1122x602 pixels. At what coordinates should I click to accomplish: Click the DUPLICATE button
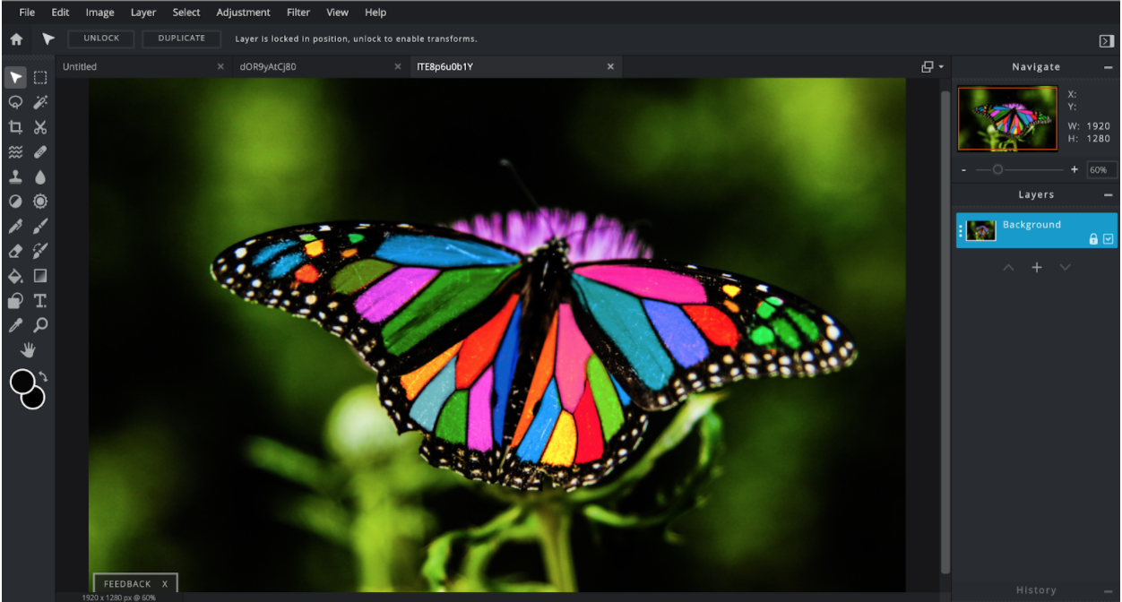[x=182, y=39]
